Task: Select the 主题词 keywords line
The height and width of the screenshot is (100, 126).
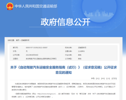Action: pyautogui.click(x=41, y=59)
